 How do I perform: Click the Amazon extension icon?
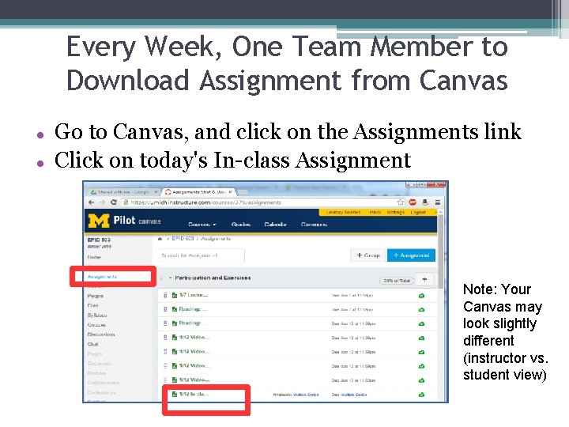[425, 202]
